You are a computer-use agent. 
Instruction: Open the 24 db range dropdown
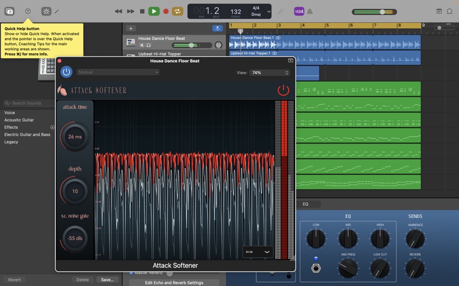258,252
